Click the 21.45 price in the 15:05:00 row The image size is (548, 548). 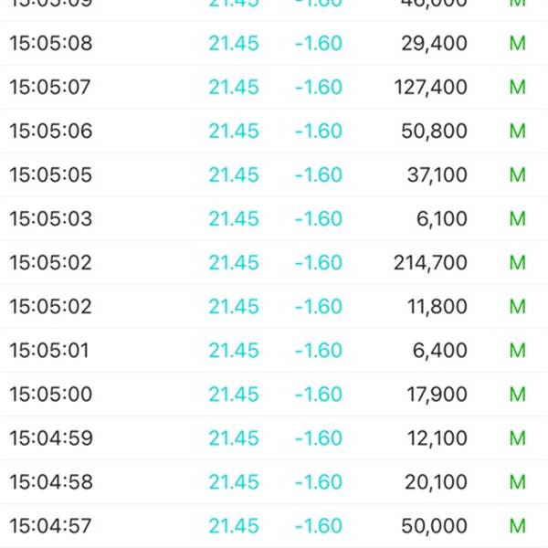click(x=234, y=395)
